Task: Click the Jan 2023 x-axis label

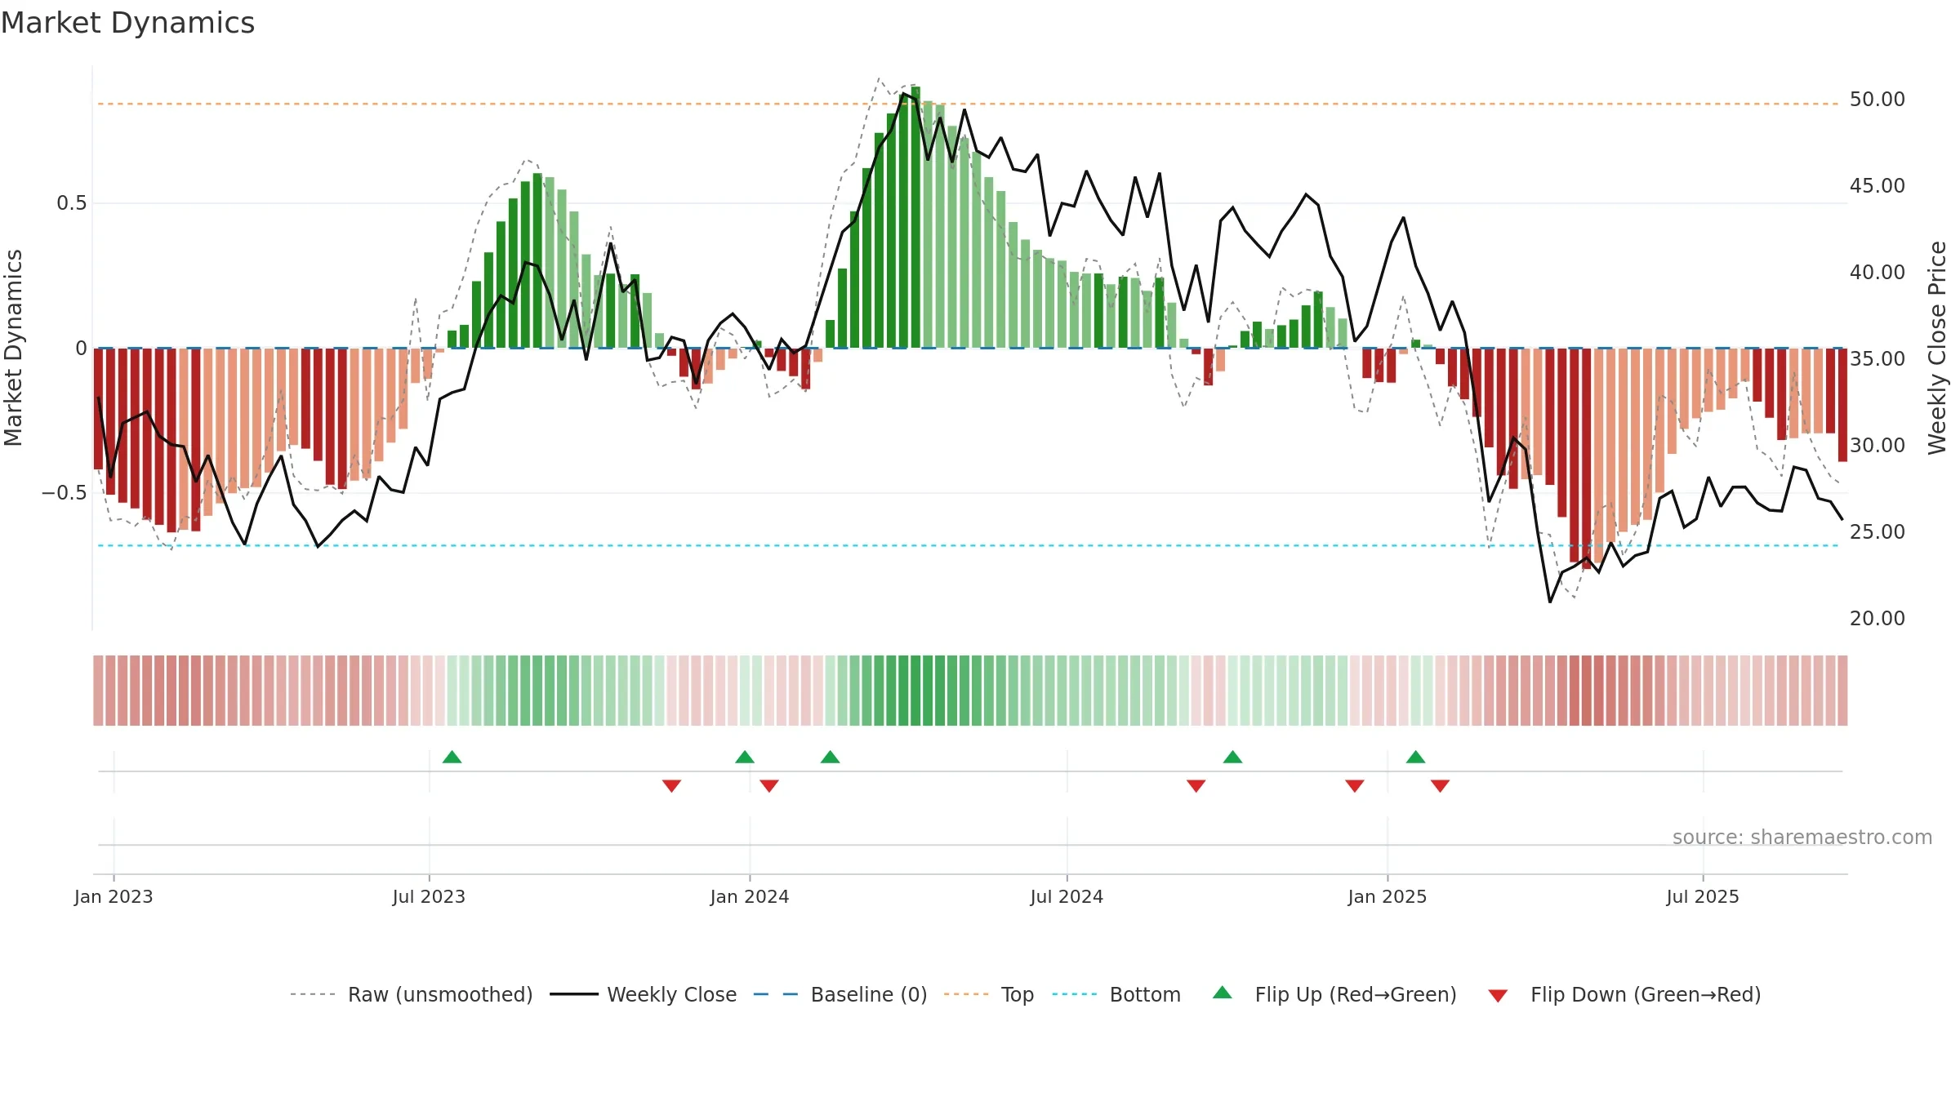Action: tap(114, 896)
